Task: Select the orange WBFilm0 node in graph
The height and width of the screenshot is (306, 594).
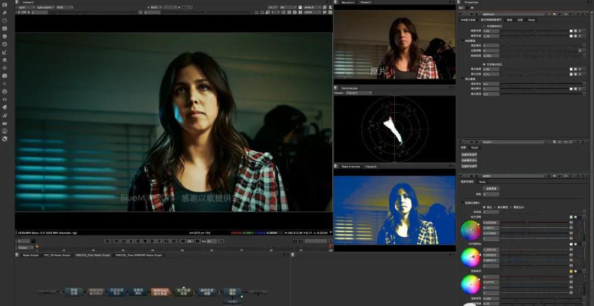Action: [160, 292]
